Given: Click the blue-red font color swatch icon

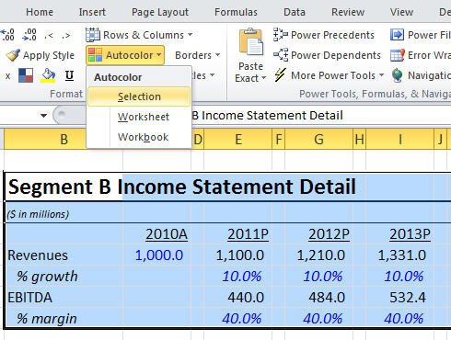Looking at the screenshot, I should (x=26, y=75).
